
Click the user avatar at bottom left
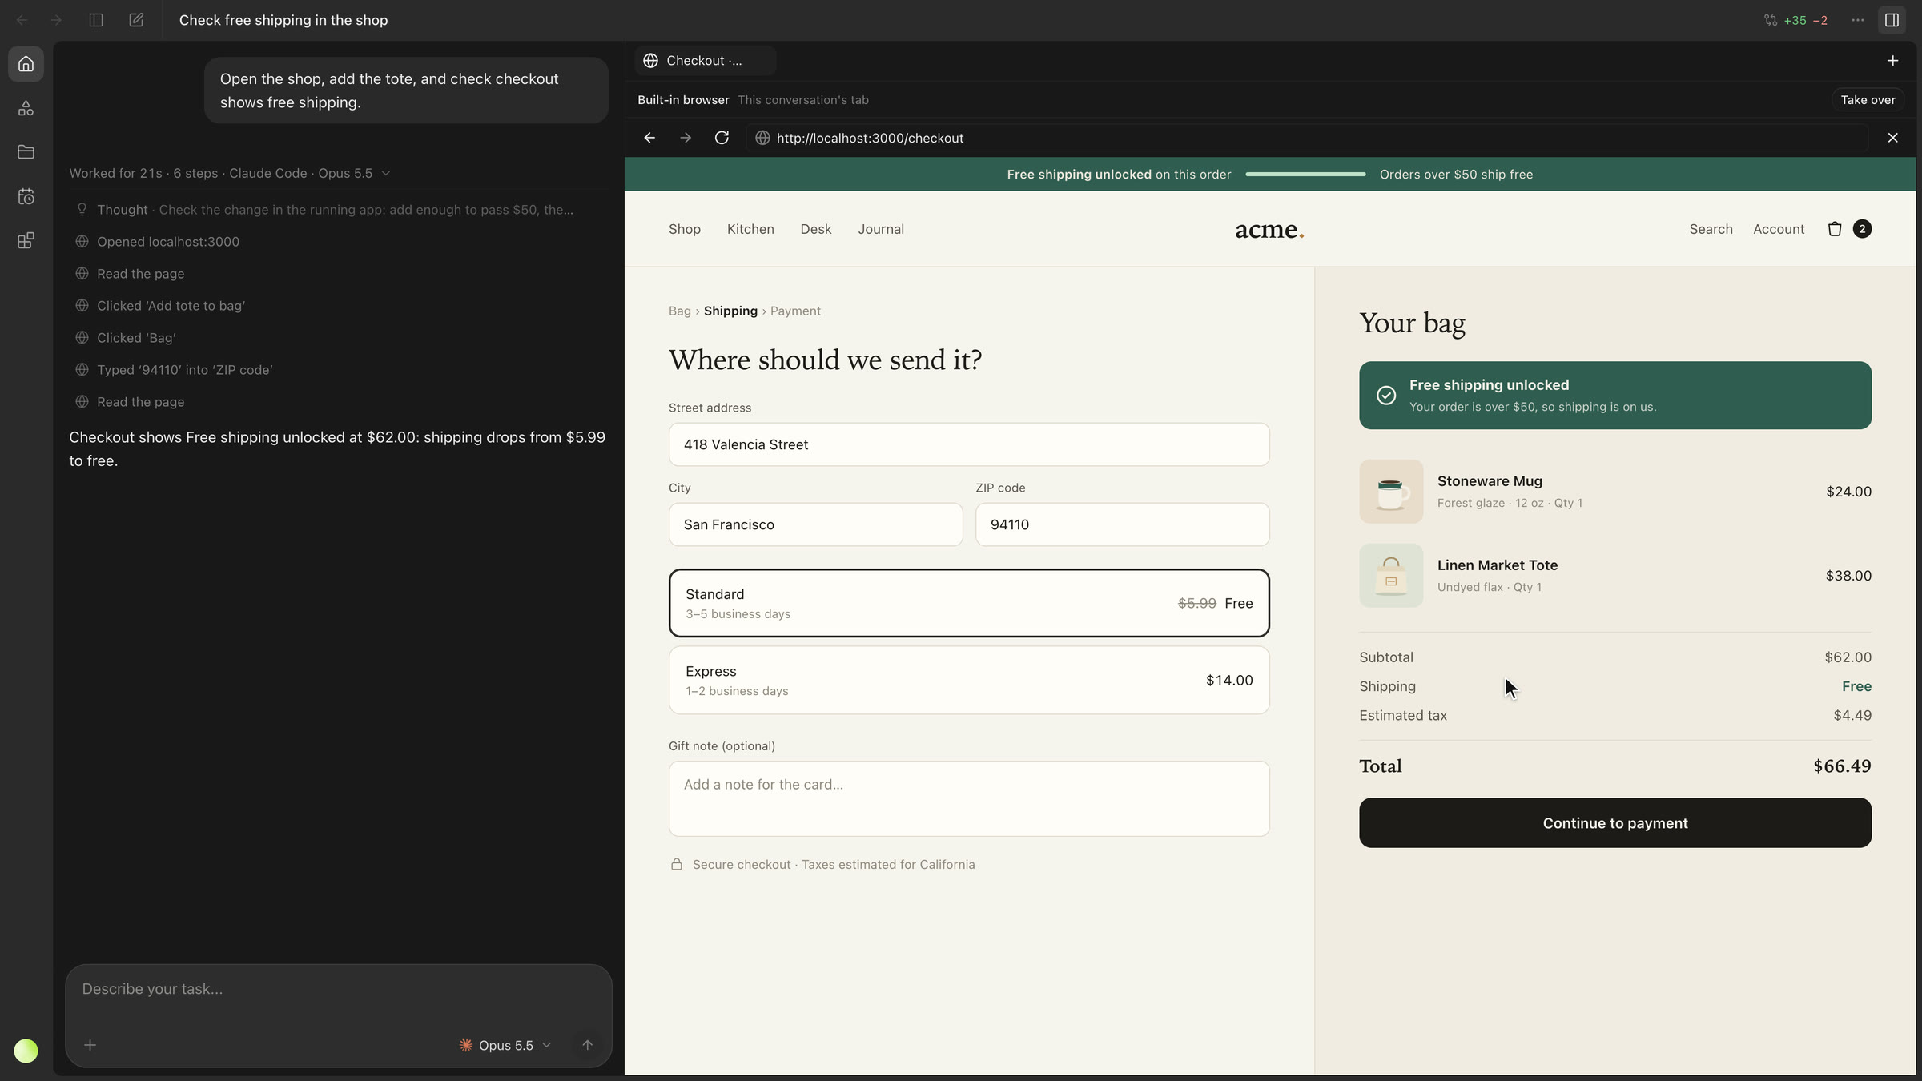click(x=26, y=1051)
